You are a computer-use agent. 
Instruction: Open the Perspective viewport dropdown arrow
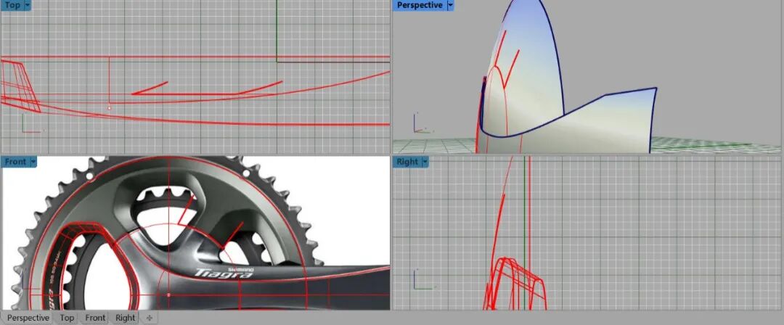point(451,5)
